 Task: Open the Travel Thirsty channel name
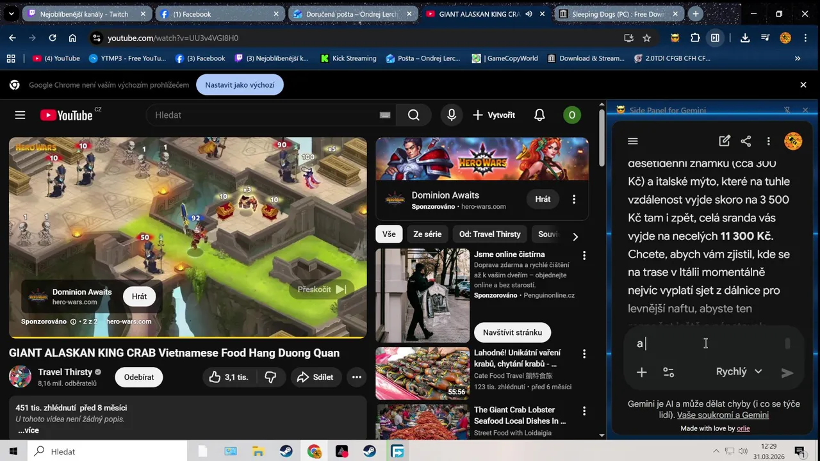point(65,372)
